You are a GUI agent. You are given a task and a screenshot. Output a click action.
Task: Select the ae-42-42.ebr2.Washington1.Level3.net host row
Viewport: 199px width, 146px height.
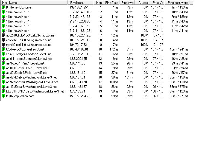tap(95, 77)
